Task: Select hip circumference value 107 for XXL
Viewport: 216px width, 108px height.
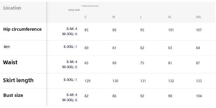Action: pyautogui.click(x=199, y=30)
